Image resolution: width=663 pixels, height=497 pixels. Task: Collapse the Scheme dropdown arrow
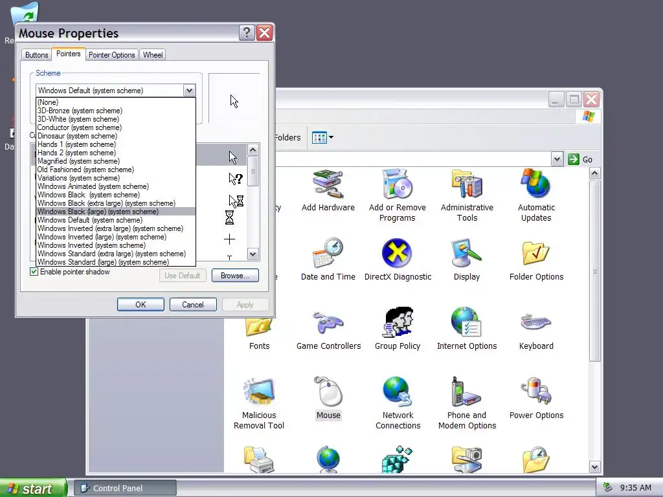[x=189, y=91]
